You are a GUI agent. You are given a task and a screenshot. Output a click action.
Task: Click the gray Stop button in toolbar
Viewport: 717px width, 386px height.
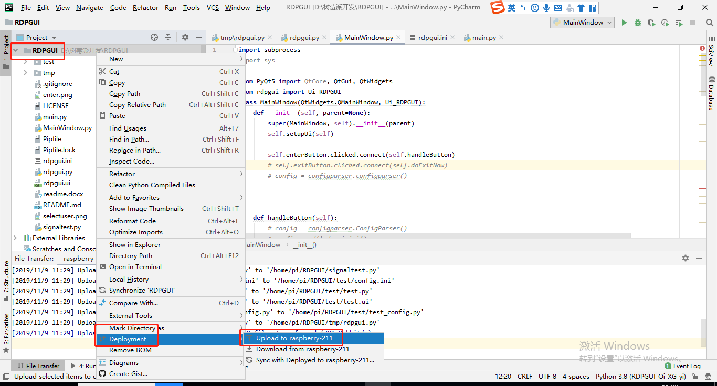click(692, 23)
